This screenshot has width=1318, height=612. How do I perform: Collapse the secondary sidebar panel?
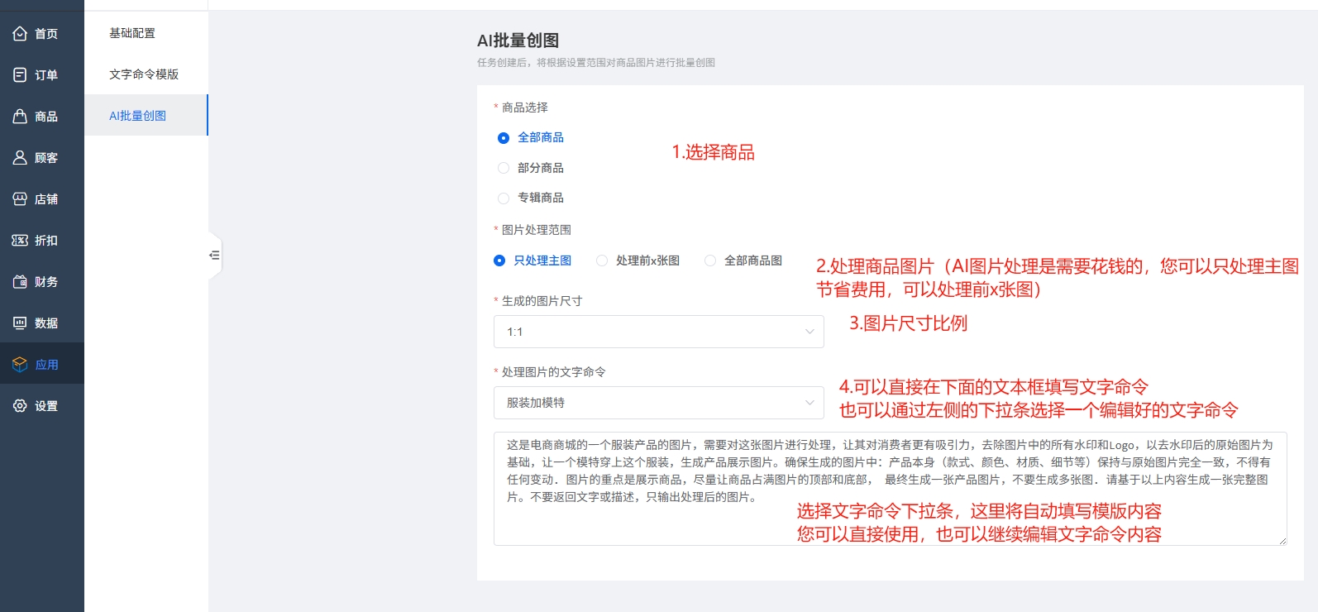pos(214,256)
